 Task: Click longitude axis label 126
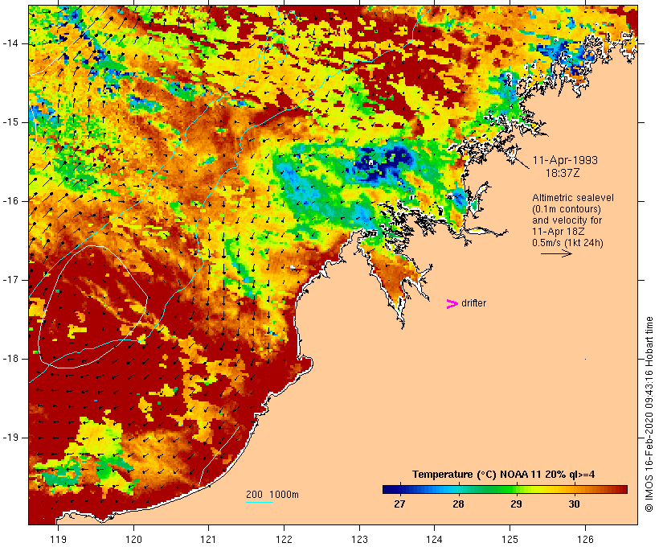(585, 539)
